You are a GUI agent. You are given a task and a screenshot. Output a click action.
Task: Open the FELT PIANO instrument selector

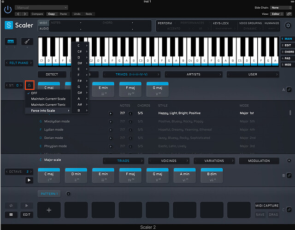19,63
